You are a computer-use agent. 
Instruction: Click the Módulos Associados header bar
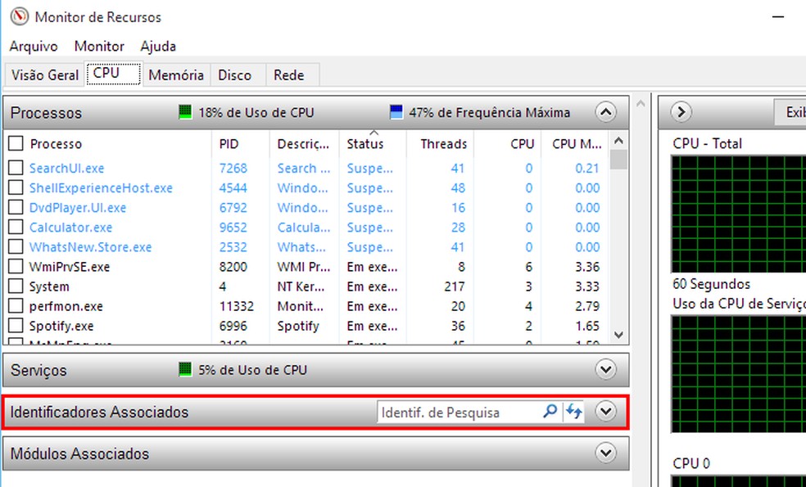click(x=315, y=453)
